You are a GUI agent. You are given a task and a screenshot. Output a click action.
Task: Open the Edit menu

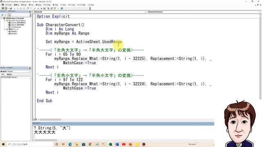pyautogui.click(x=16, y=5)
